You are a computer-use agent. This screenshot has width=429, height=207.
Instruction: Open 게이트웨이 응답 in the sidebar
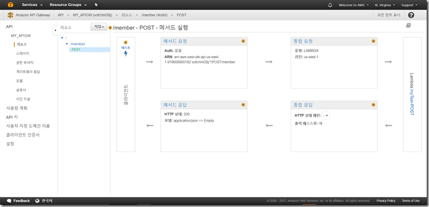tap(29, 71)
